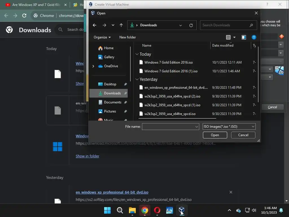Click the file list vertical scrollbar
The width and height of the screenshot is (289, 217).
pyautogui.click(x=258, y=75)
